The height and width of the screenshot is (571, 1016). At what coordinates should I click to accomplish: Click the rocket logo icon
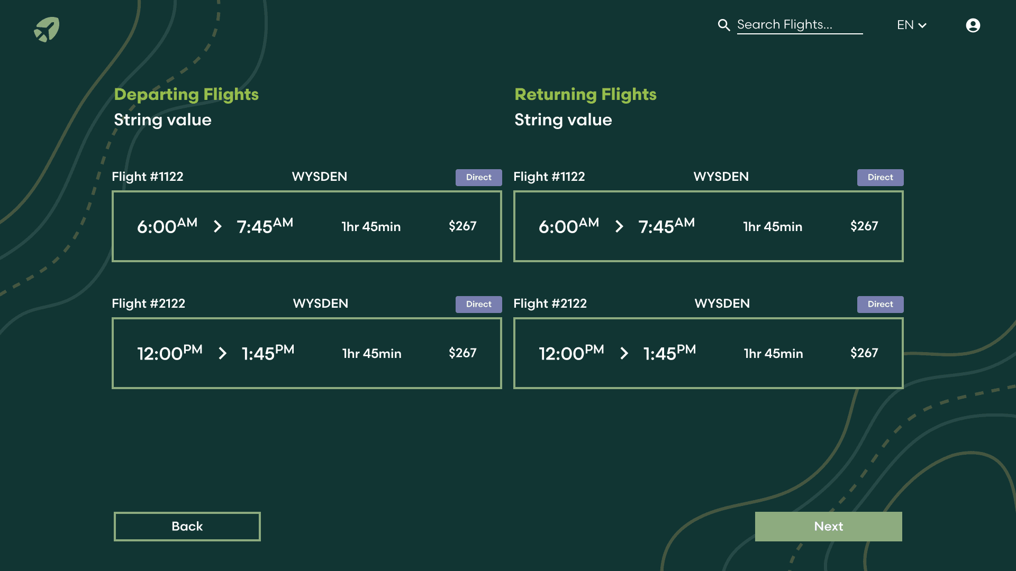tap(47, 29)
